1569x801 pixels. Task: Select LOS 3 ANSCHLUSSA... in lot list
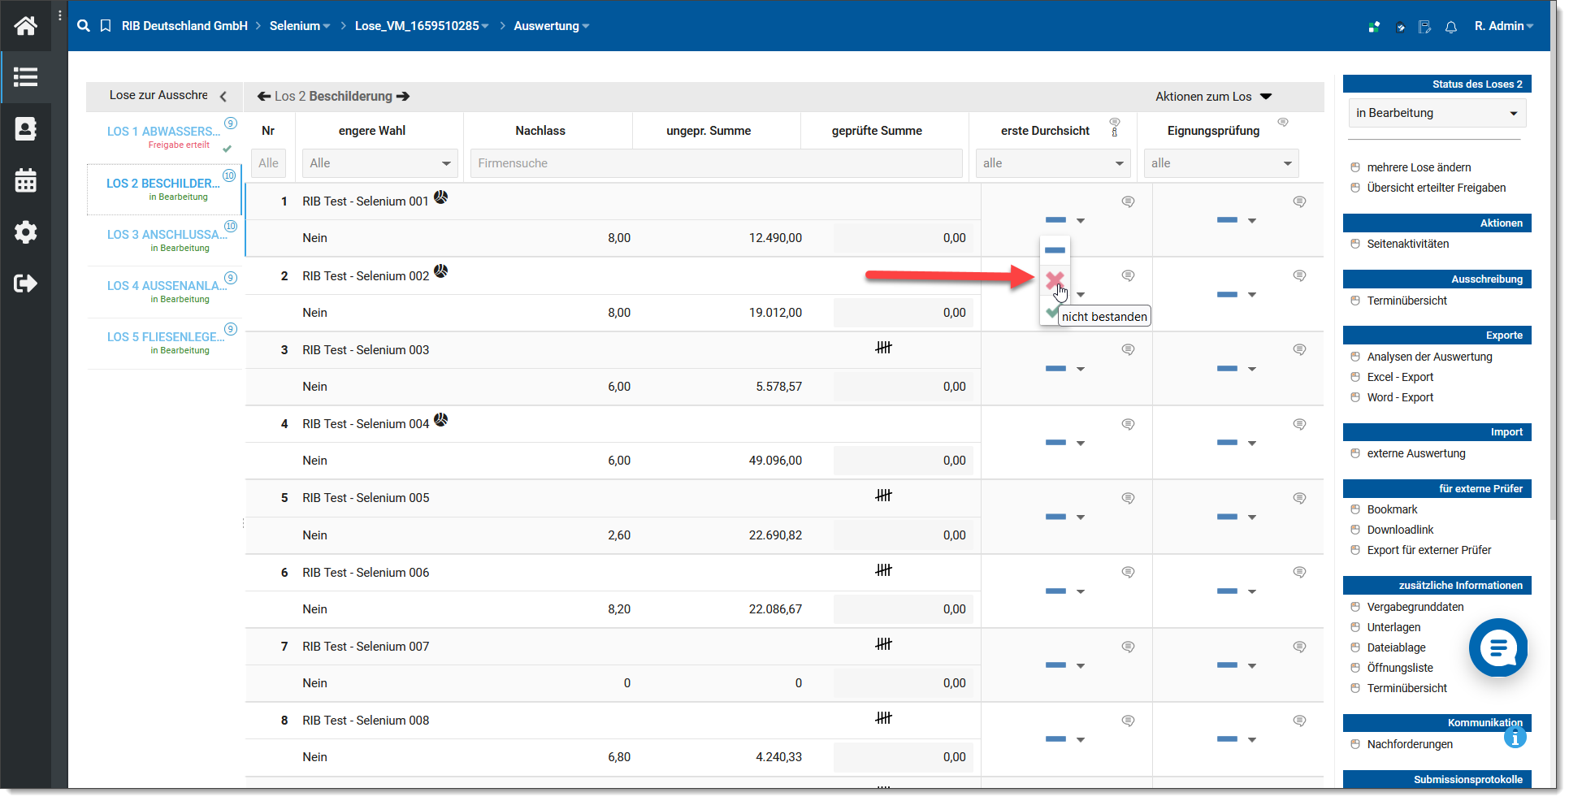coord(166,235)
